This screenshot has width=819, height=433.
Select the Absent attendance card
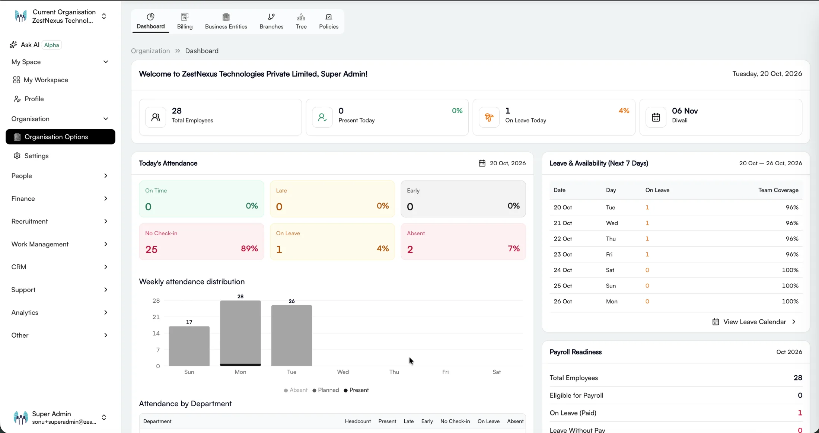pos(463,242)
